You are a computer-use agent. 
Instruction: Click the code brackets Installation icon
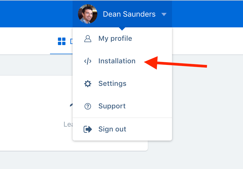(88, 61)
